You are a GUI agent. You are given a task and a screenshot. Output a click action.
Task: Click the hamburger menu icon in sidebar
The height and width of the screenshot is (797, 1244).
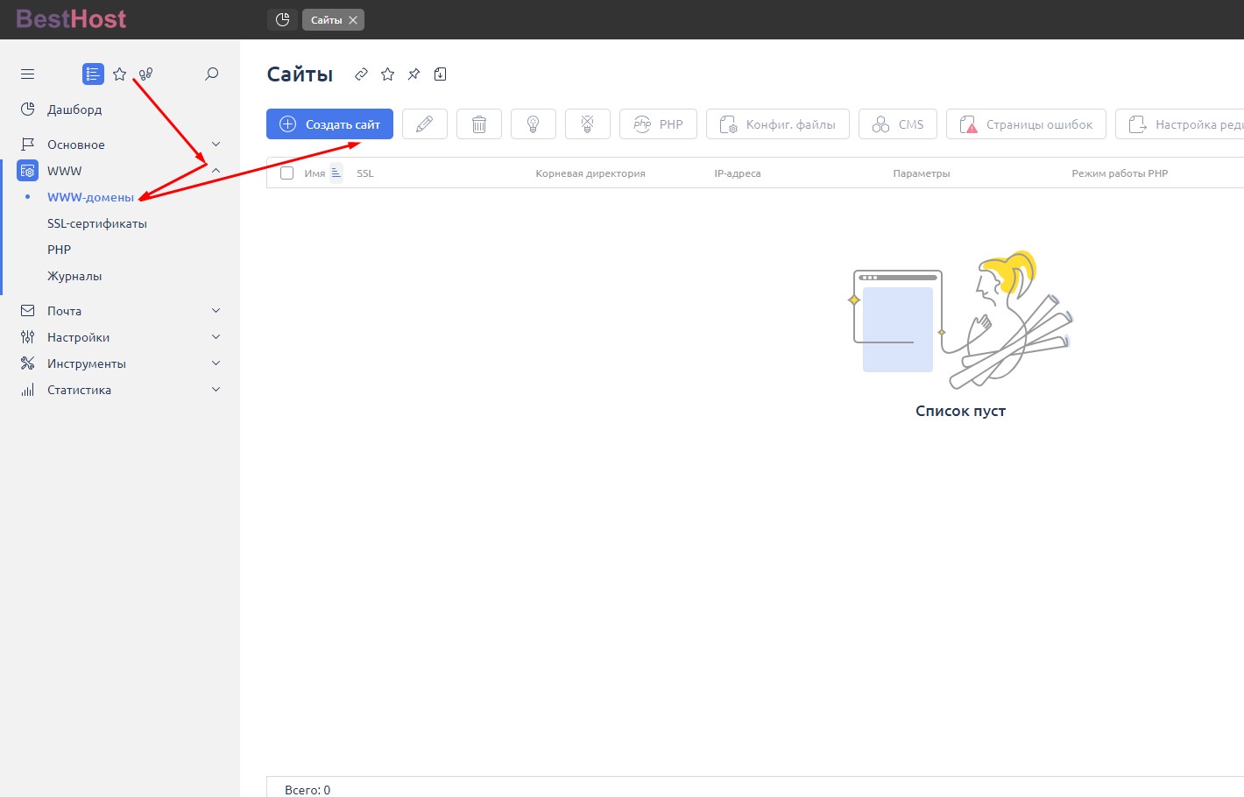(27, 74)
